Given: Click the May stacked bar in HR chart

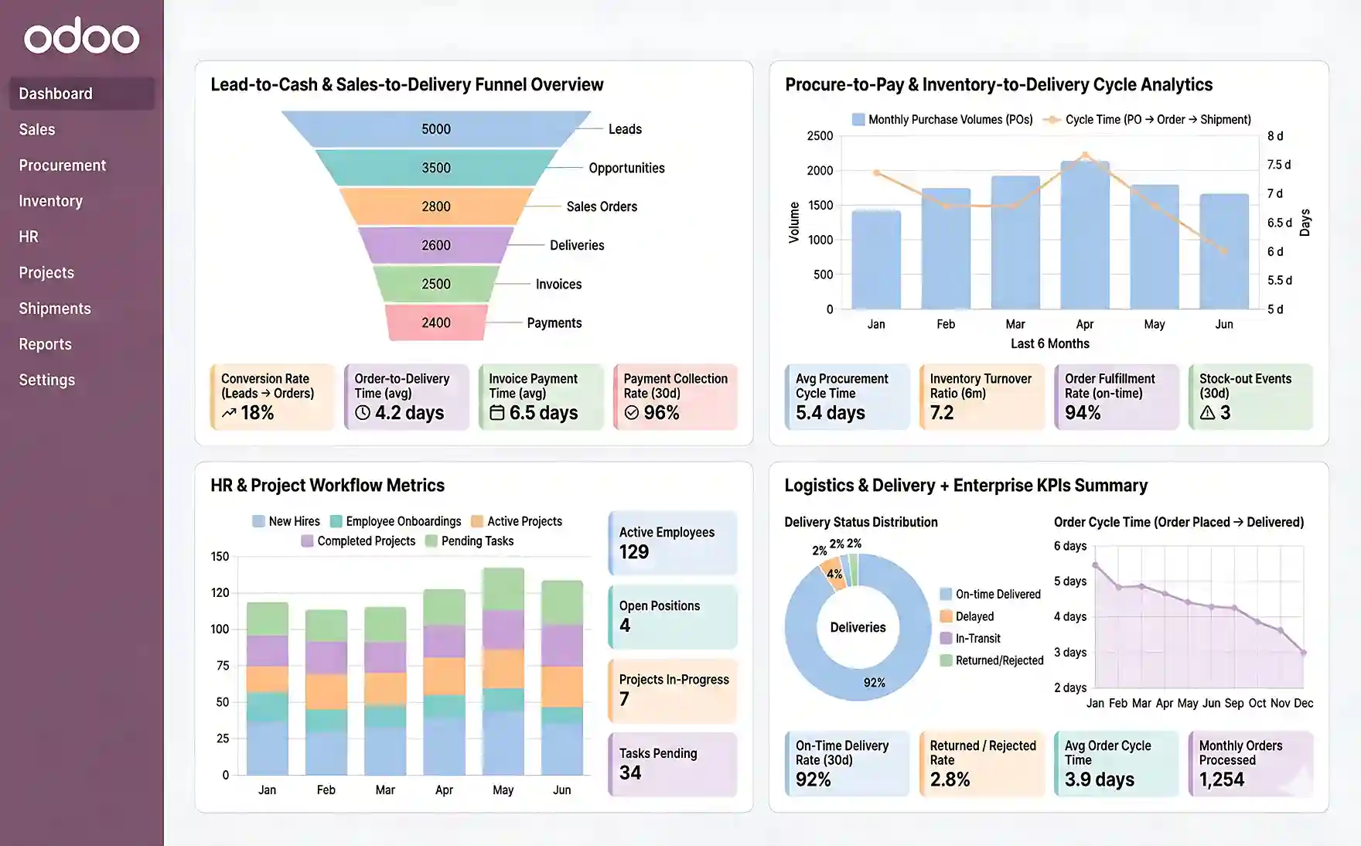Looking at the screenshot, I should tap(503, 671).
